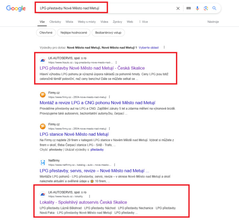239x220 pixels.
Task: Switch to the Místa tab
Action: [69, 22]
